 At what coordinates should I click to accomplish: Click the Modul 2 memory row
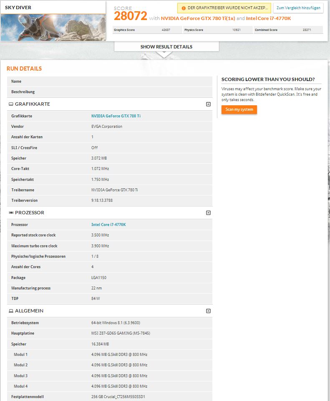pos(110,365)
